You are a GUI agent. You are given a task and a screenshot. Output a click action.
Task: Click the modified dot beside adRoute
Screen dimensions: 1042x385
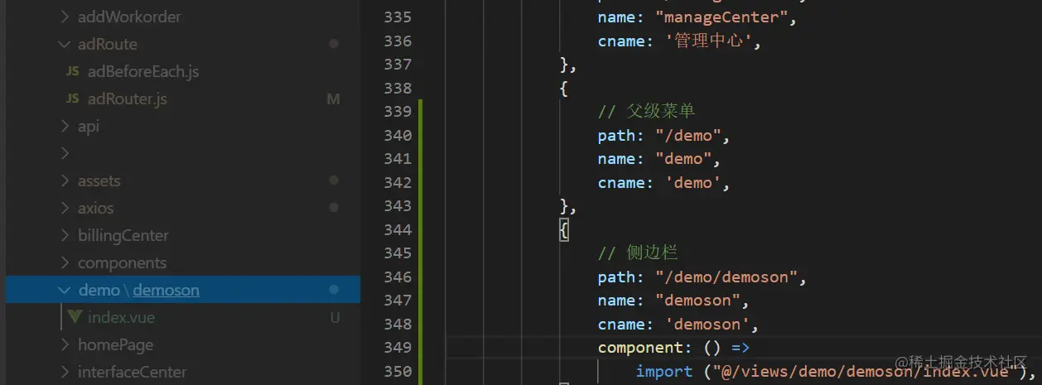coord(334,44)
